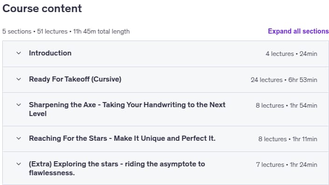Expand Ready For Takeoff chevron arrow
The width and height of the screenshot is (329, 185).
click(x=19, y=79)
